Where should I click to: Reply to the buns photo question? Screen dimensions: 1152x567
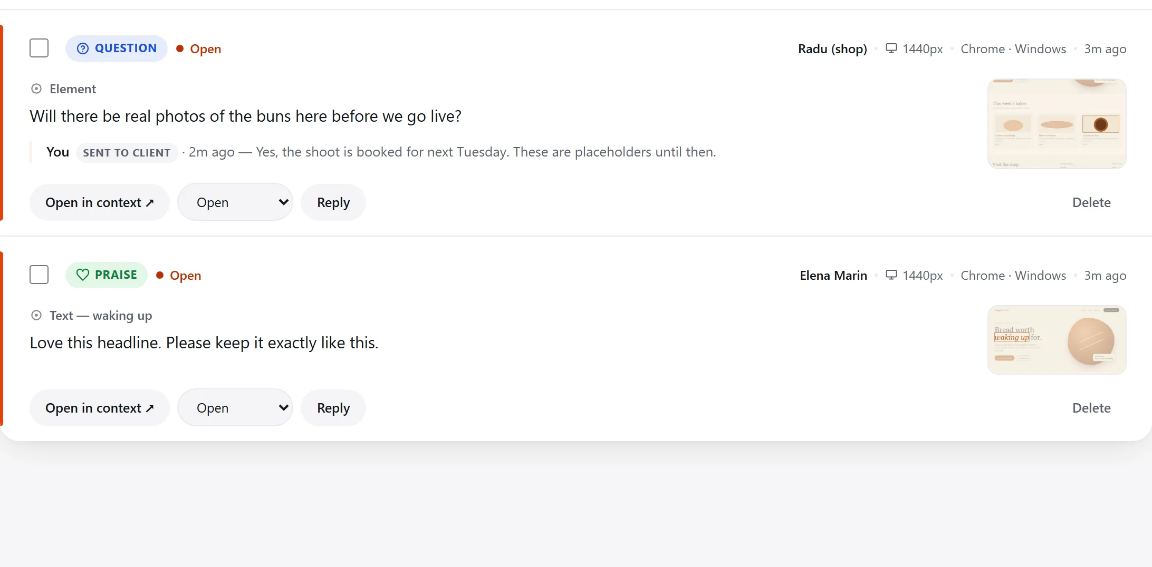coord(333,202)
